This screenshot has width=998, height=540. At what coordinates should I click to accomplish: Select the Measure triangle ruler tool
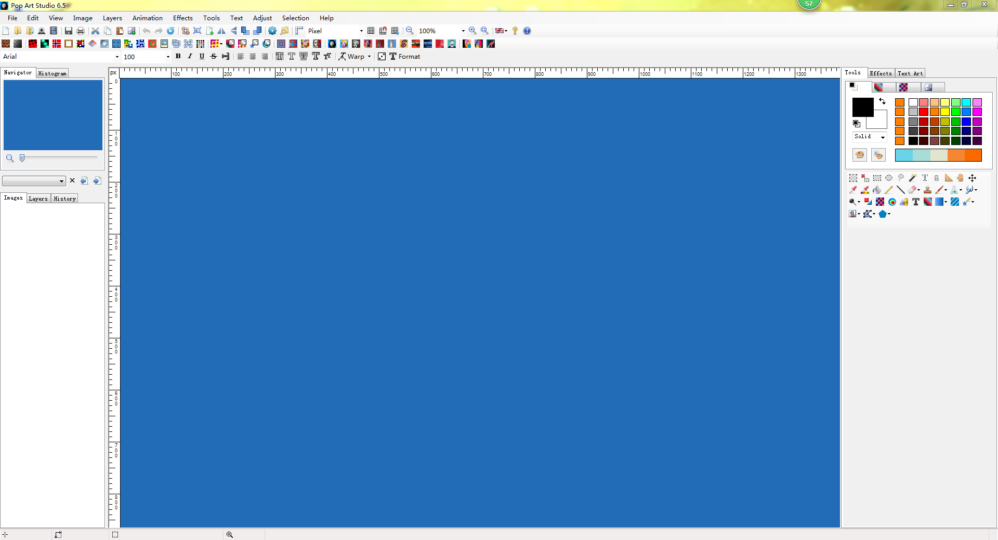[x=949, y=178]
